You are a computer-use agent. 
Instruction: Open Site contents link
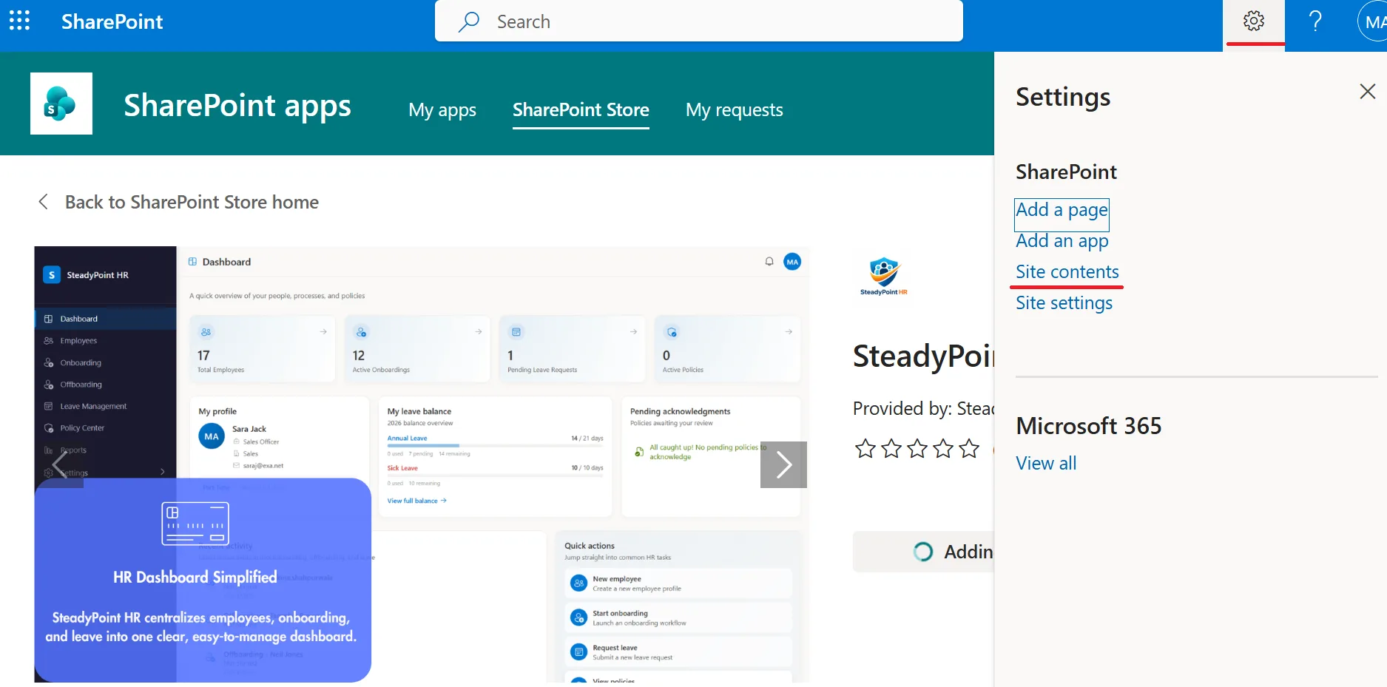click(x=1067, y=272)
